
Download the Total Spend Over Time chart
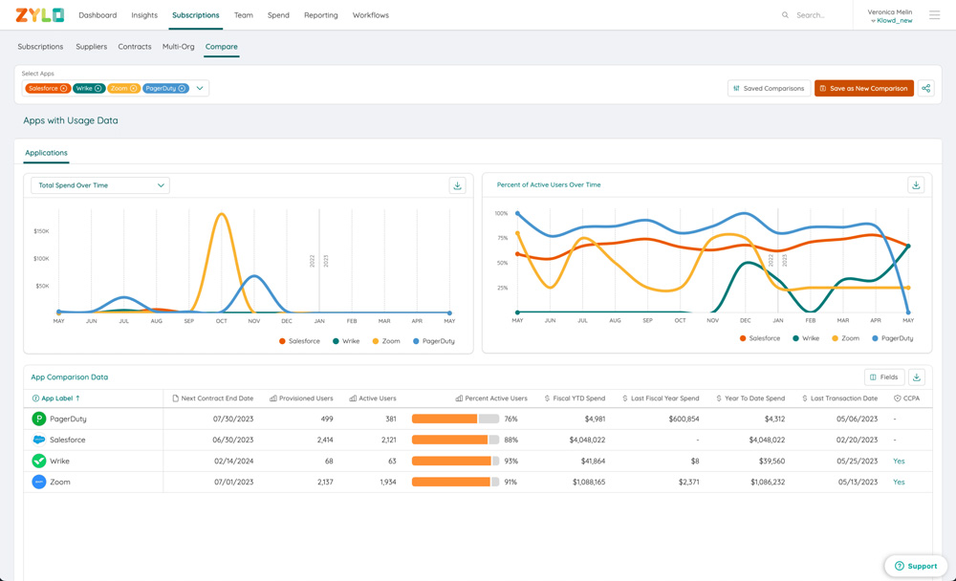pos(457,185)
